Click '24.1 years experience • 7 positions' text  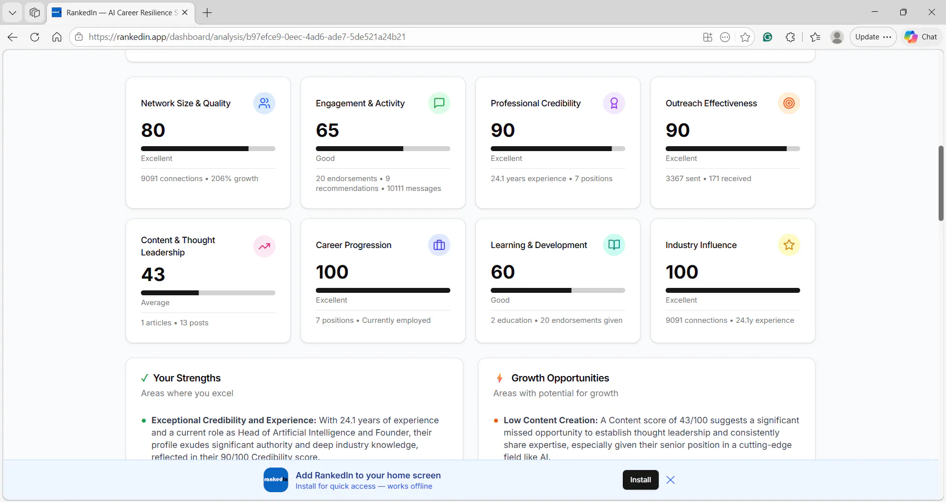(x=552, y=179)
